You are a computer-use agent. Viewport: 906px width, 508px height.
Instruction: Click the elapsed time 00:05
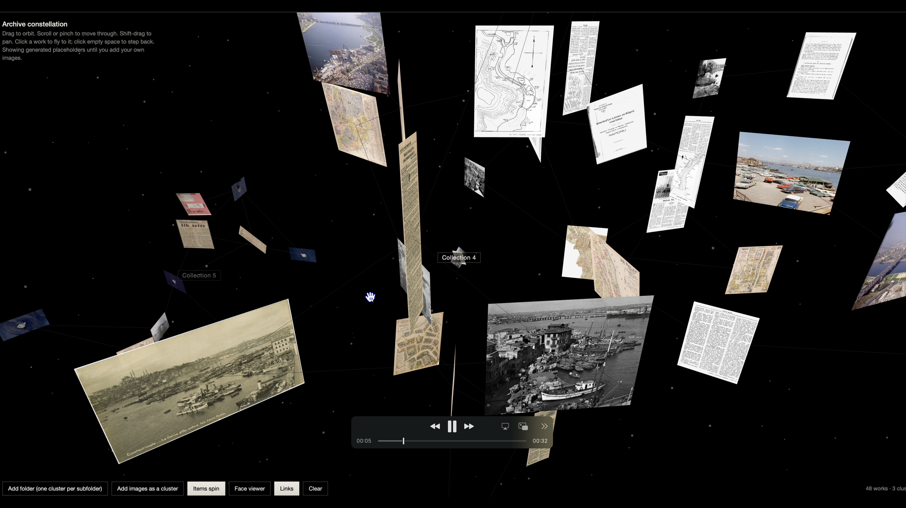364,441
